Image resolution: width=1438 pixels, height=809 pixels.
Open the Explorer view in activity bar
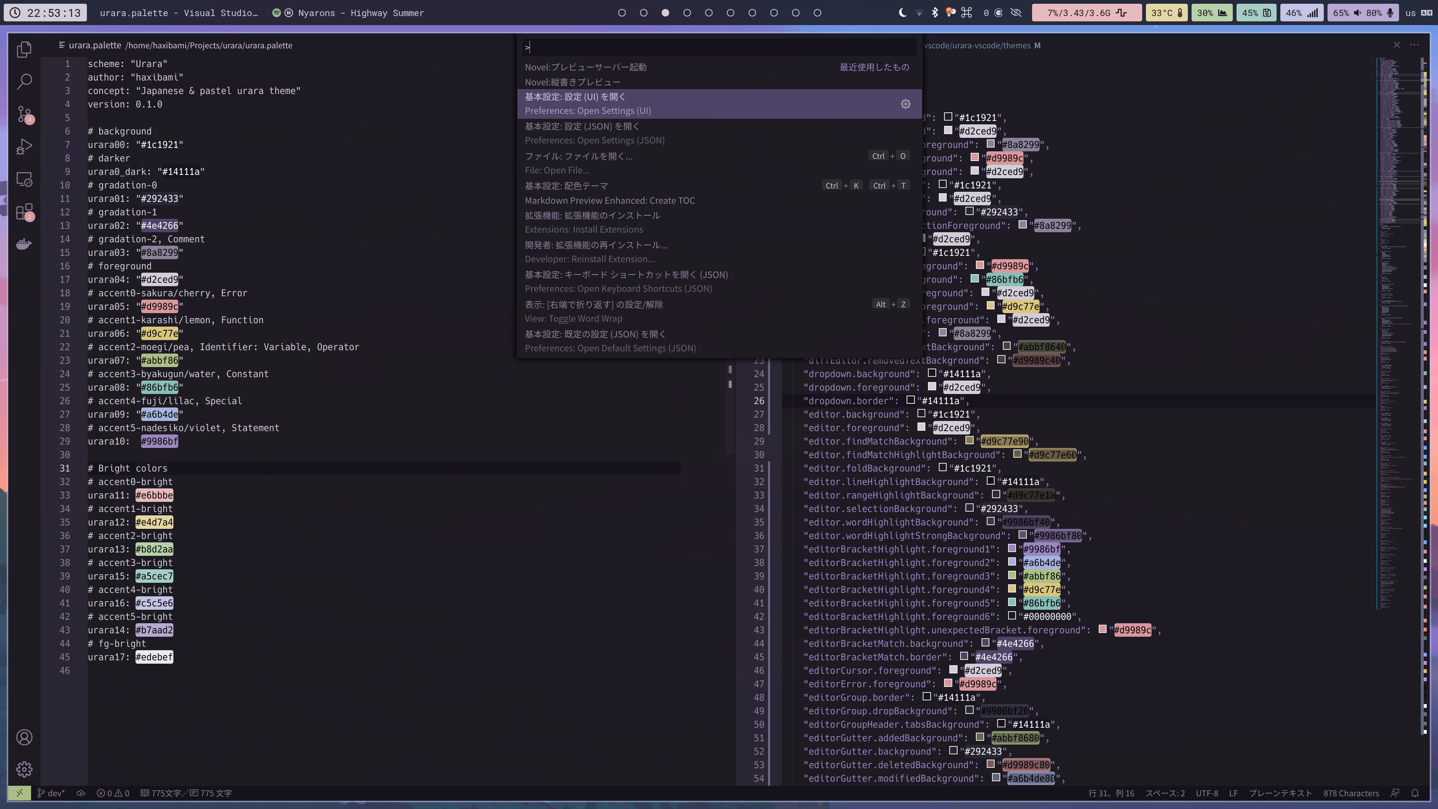tap(24, 50)
